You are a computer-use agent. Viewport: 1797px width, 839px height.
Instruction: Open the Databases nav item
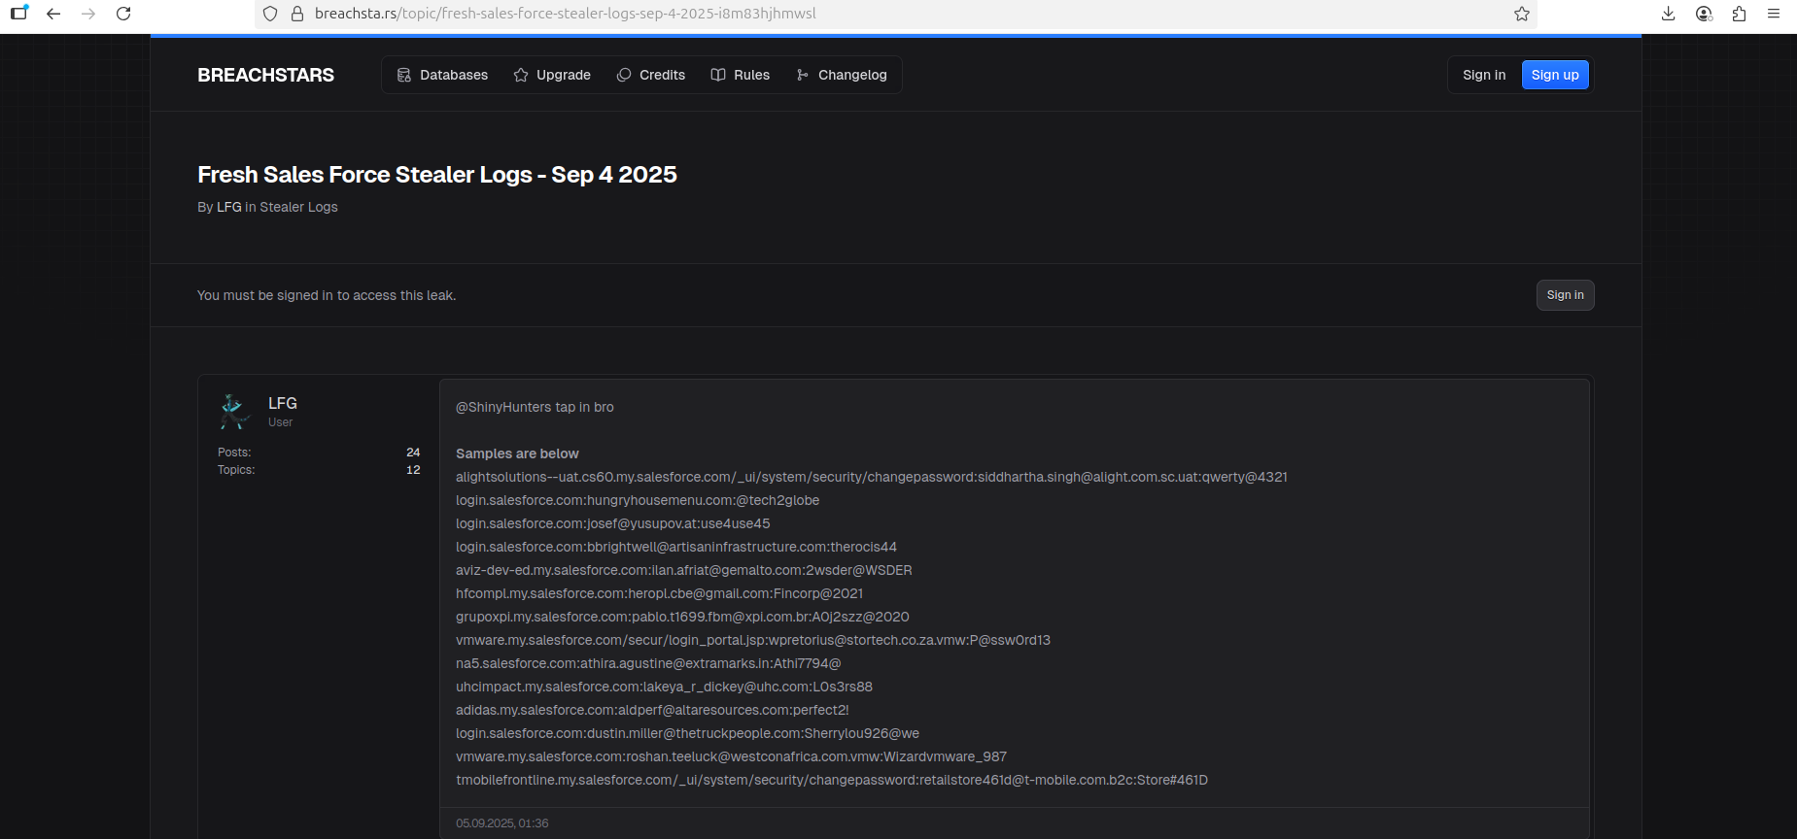[442, 75]
